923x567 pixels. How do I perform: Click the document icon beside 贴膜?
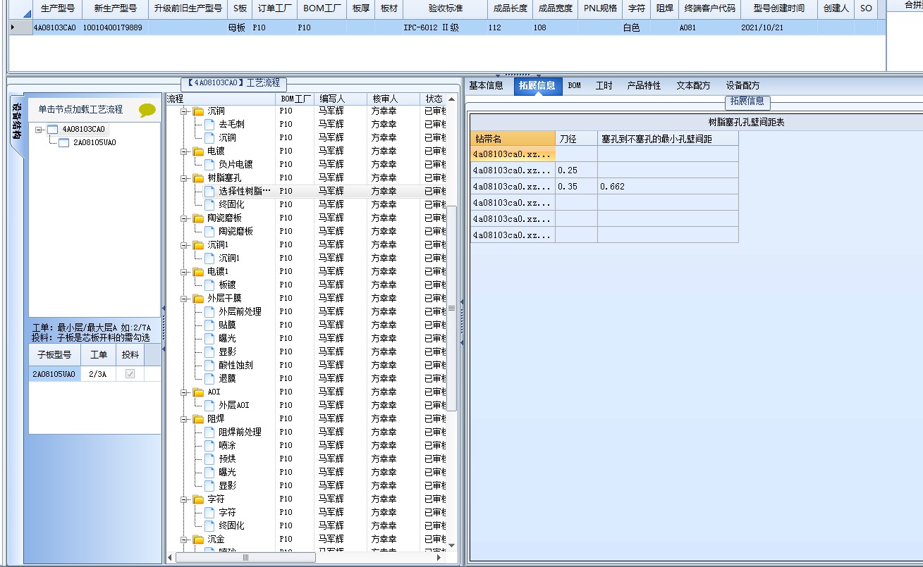(209, 325)
